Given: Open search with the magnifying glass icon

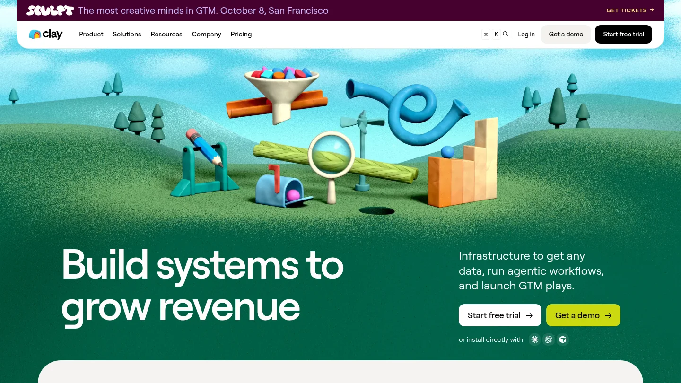Looking at the screenshot, I should (x=506, y=34).
